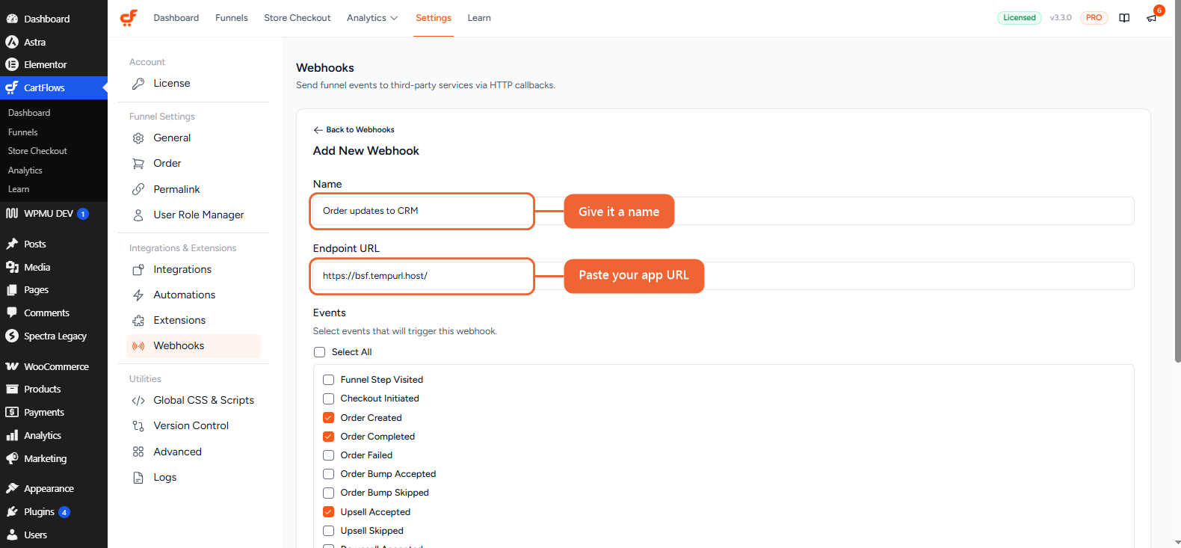Image resolution: width=1181 pixels, height=548 pixels.
Task: Click the CartFlows logo in top bar
Action: point(129,18)
